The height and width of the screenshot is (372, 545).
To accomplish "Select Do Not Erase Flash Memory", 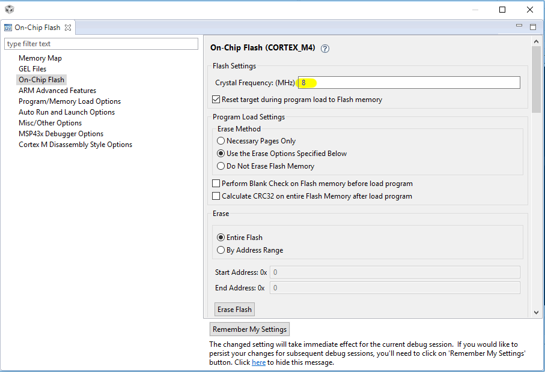I will [221, 166].
